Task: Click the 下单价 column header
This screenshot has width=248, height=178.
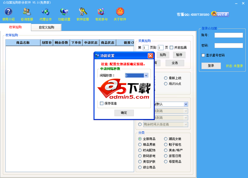Action: click(76, 43)
